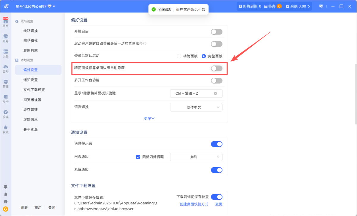
Task: Uncheck the 图标闪烁提醒 checkbox
Action: pyautogui.click(x=138, y=157)
